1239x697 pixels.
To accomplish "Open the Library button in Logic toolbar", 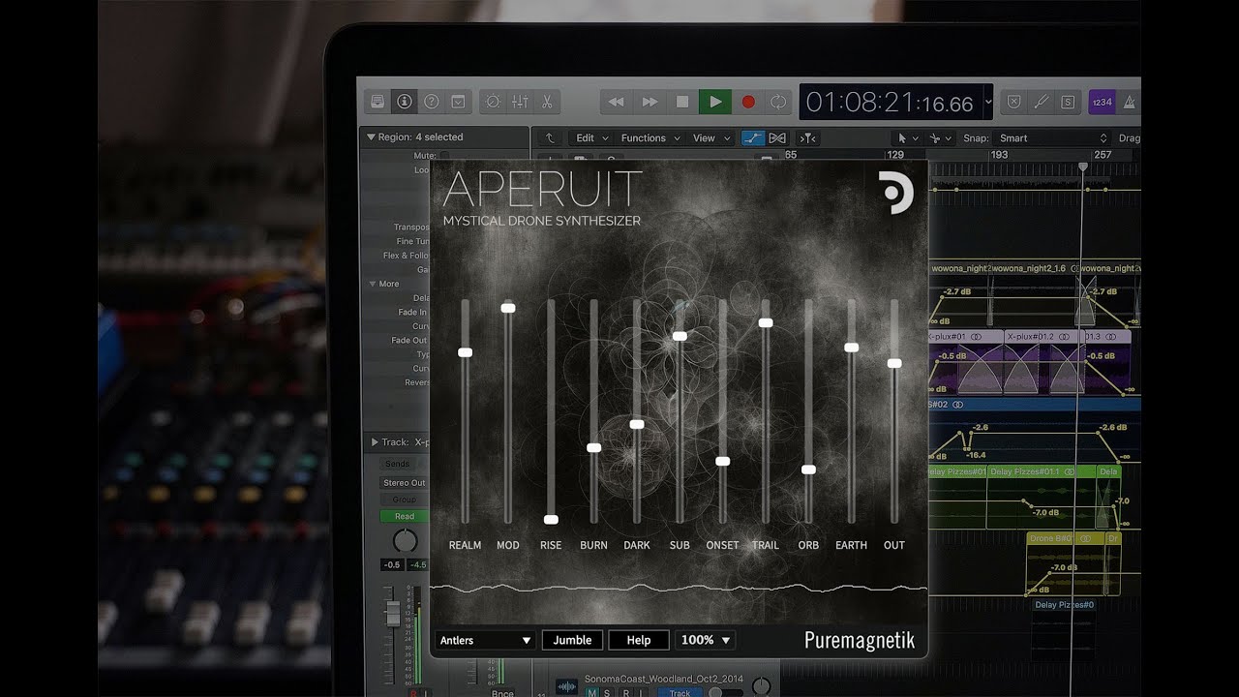I will click(x=378, y=101).
